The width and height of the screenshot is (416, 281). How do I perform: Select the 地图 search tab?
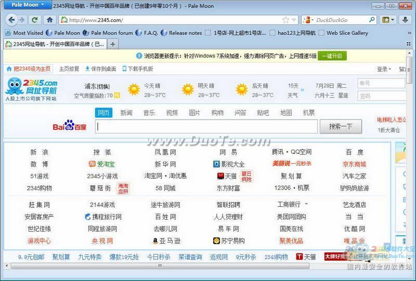coord(286,113)
